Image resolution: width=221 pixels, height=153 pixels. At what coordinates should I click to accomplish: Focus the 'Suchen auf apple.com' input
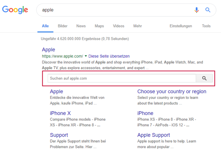122,78
